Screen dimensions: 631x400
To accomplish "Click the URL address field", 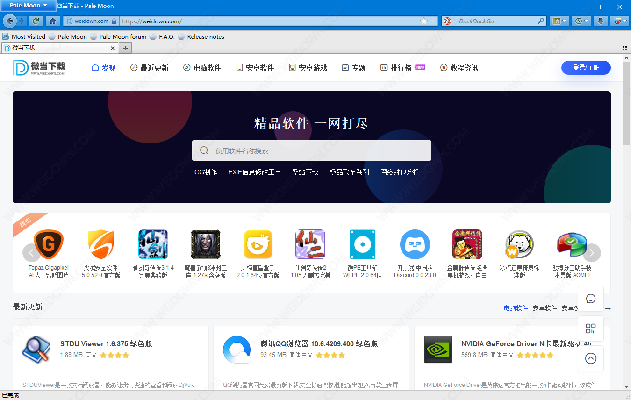I will click(270, 21).
